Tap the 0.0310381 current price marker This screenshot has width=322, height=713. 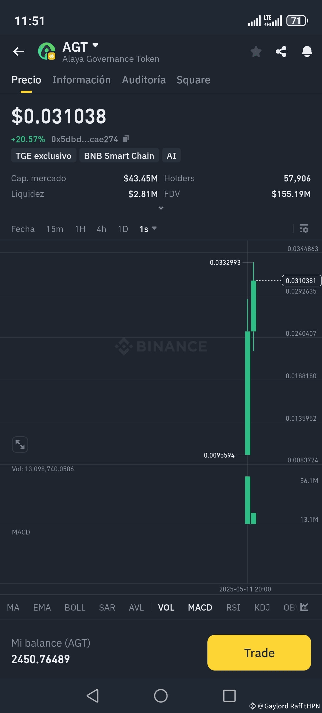click(301, 281)
